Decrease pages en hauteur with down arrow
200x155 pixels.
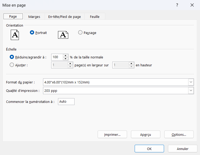click(x=131, y=67)
